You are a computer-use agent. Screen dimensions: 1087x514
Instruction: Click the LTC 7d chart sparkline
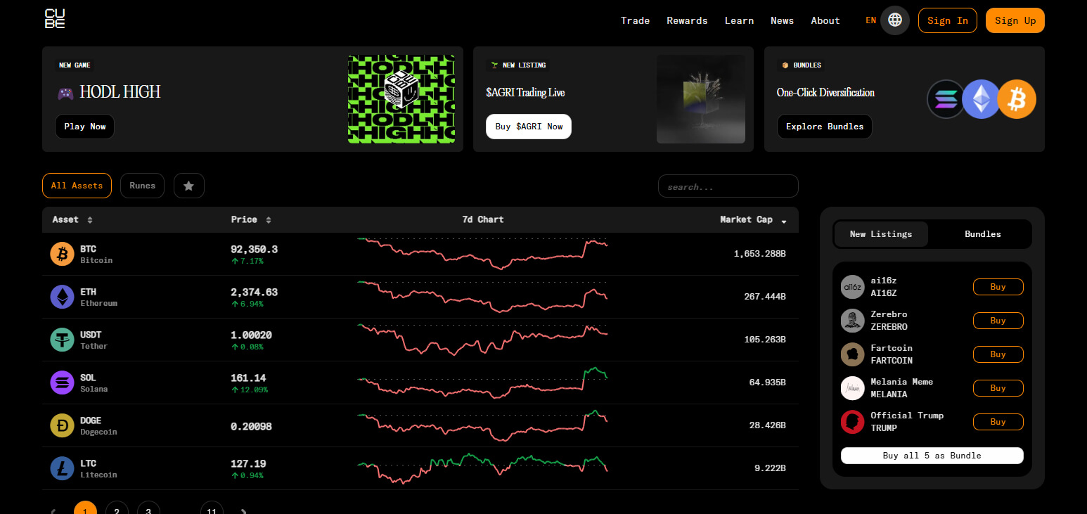coord(482,468)
